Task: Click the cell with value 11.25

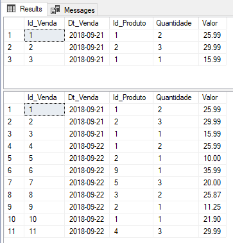Action: [212, 207]
